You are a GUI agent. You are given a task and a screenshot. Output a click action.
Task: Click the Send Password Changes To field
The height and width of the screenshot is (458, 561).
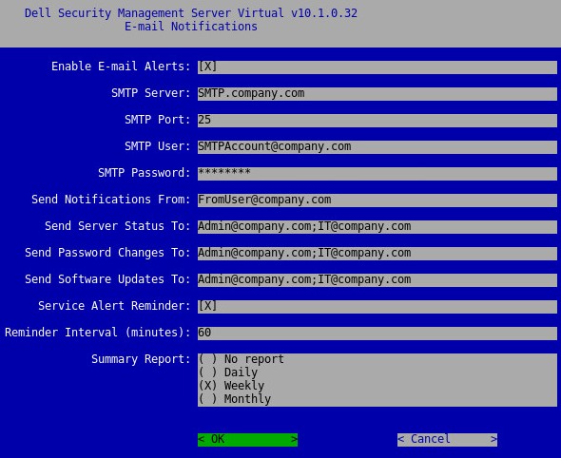377,254
